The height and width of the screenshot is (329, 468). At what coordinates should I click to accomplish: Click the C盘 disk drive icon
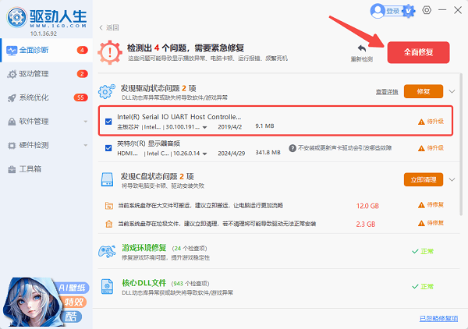(107, 179)
